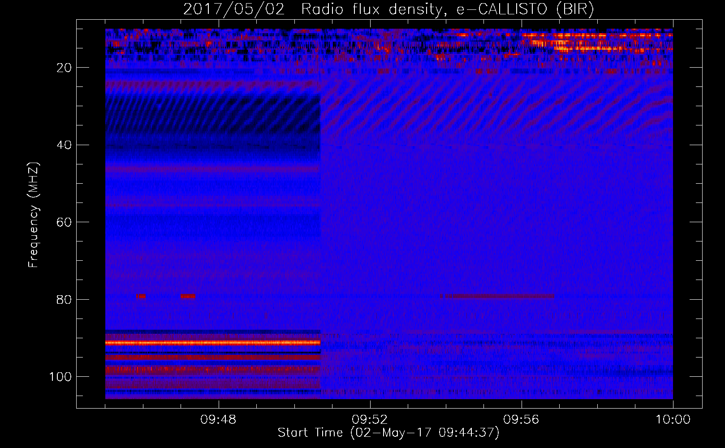Click the 09:48 time tick label
The width and height of the screenshot is (725, 448).
(x=218, y=420)
